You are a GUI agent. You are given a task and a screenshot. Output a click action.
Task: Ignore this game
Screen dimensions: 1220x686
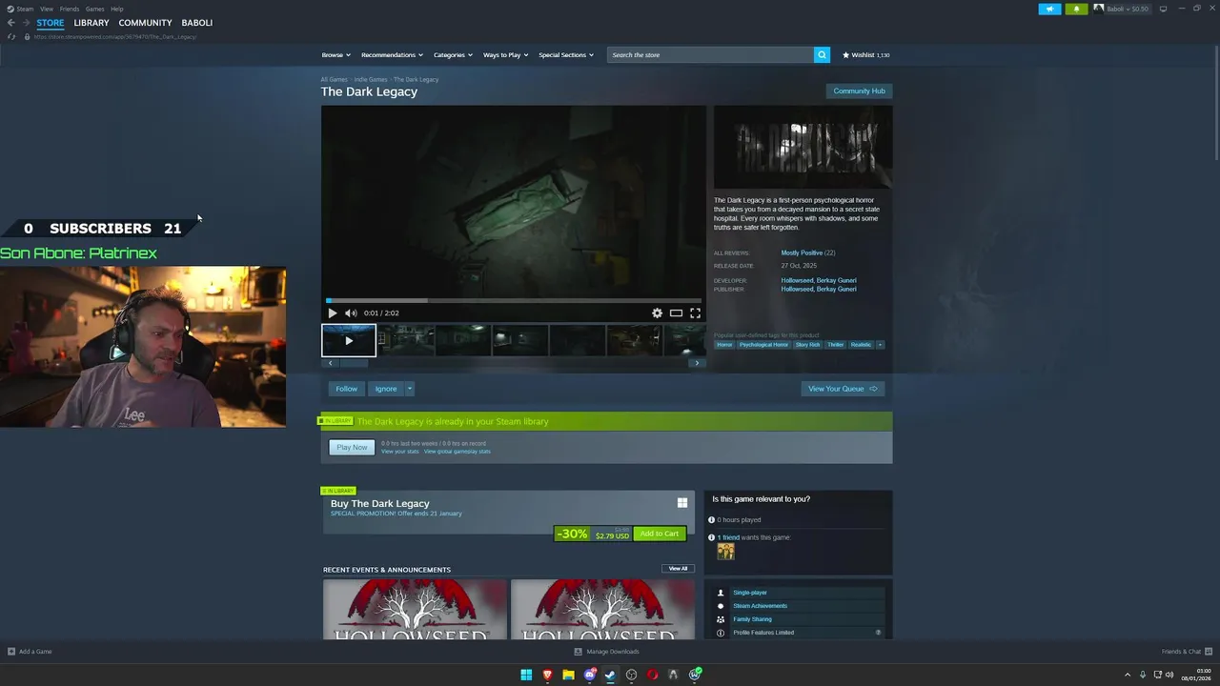[386, 389]
